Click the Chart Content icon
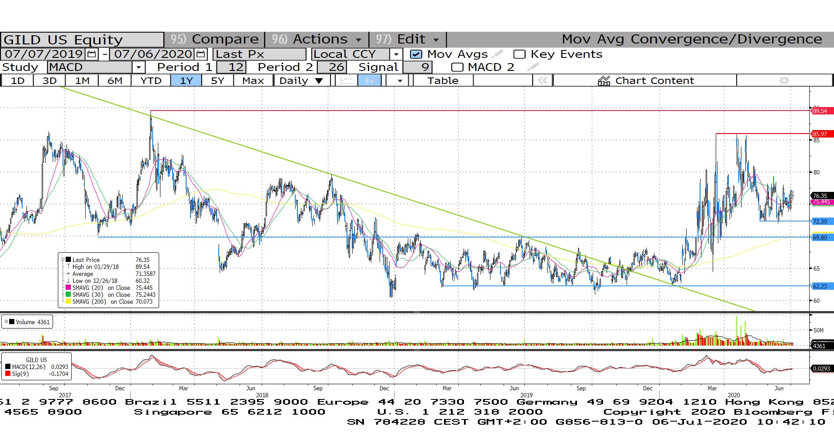834x446 pixels. (x=604, y=80)
